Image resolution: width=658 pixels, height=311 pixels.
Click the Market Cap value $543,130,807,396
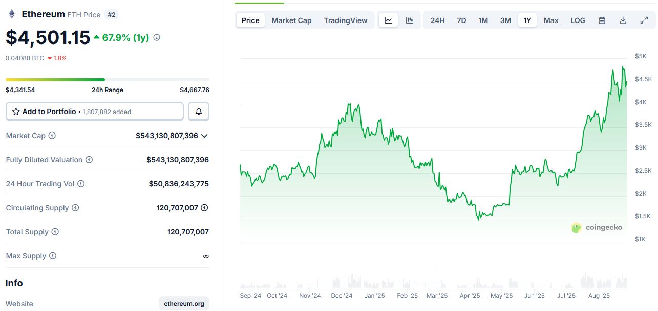click(167, 136)
